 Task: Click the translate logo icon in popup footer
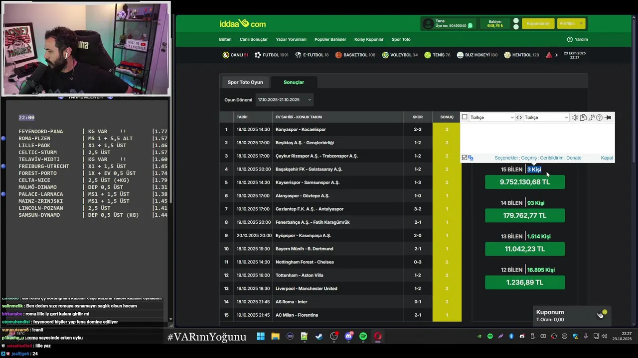pos(471,158)
